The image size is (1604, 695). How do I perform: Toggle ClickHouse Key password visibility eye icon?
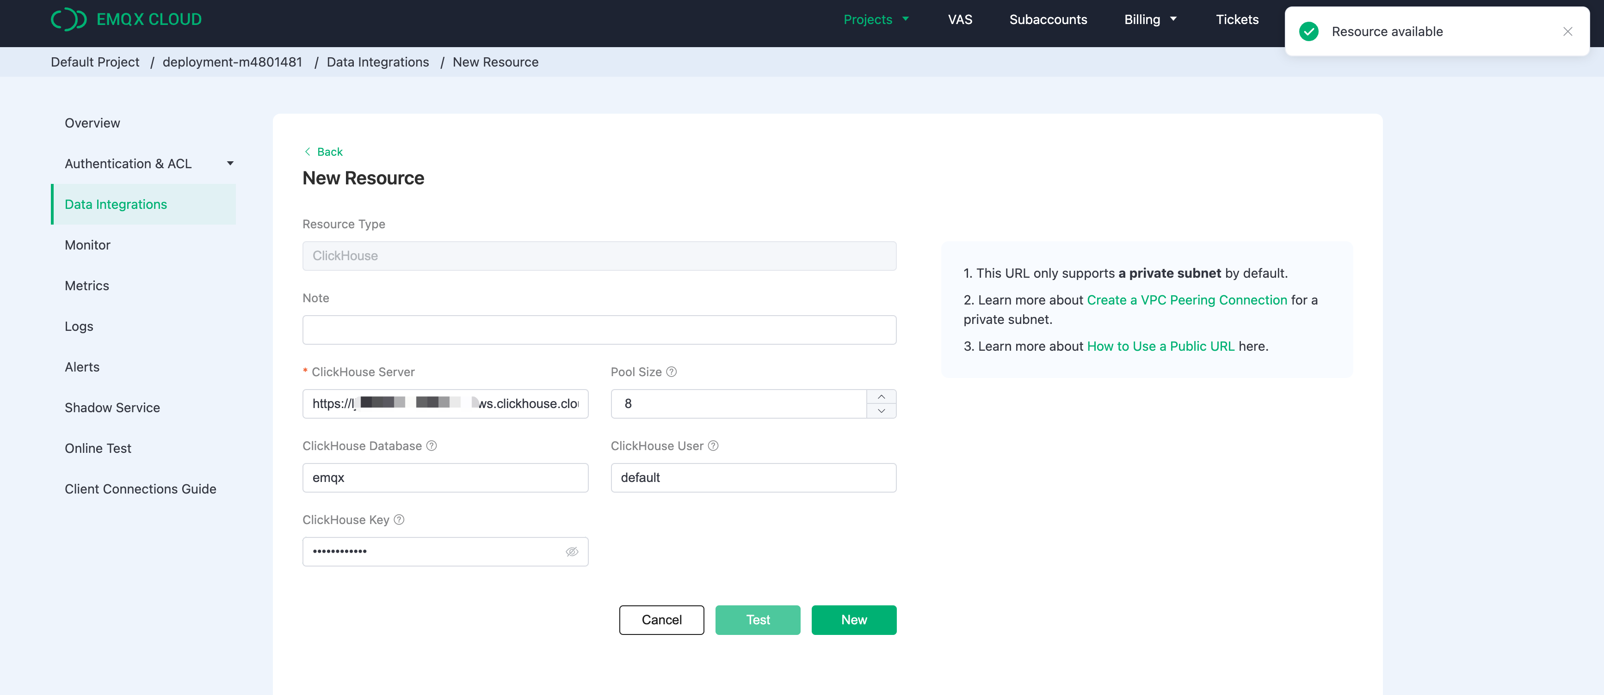tap(571, 551)
